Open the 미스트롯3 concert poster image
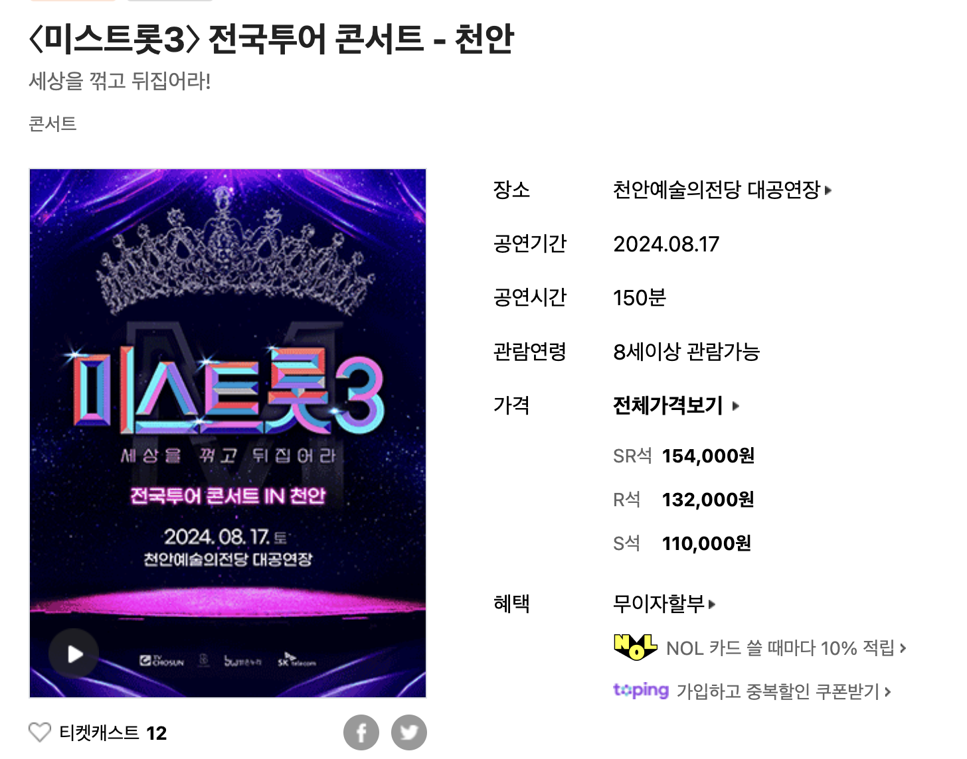This screenshot has height=759, width=967. pos(228,433)
